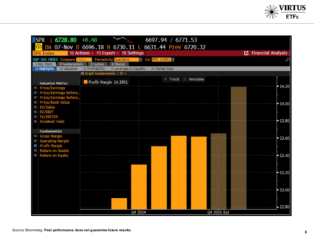
Task: Enable the Gross Margin checkbox
Action: point(36,137)
